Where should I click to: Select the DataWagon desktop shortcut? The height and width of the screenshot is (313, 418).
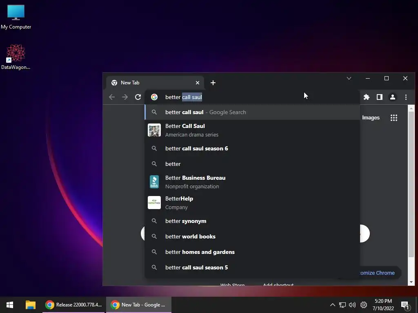pos(16,57)
